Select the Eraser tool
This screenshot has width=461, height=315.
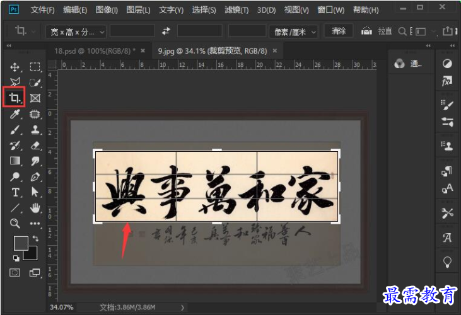point(35,146)
